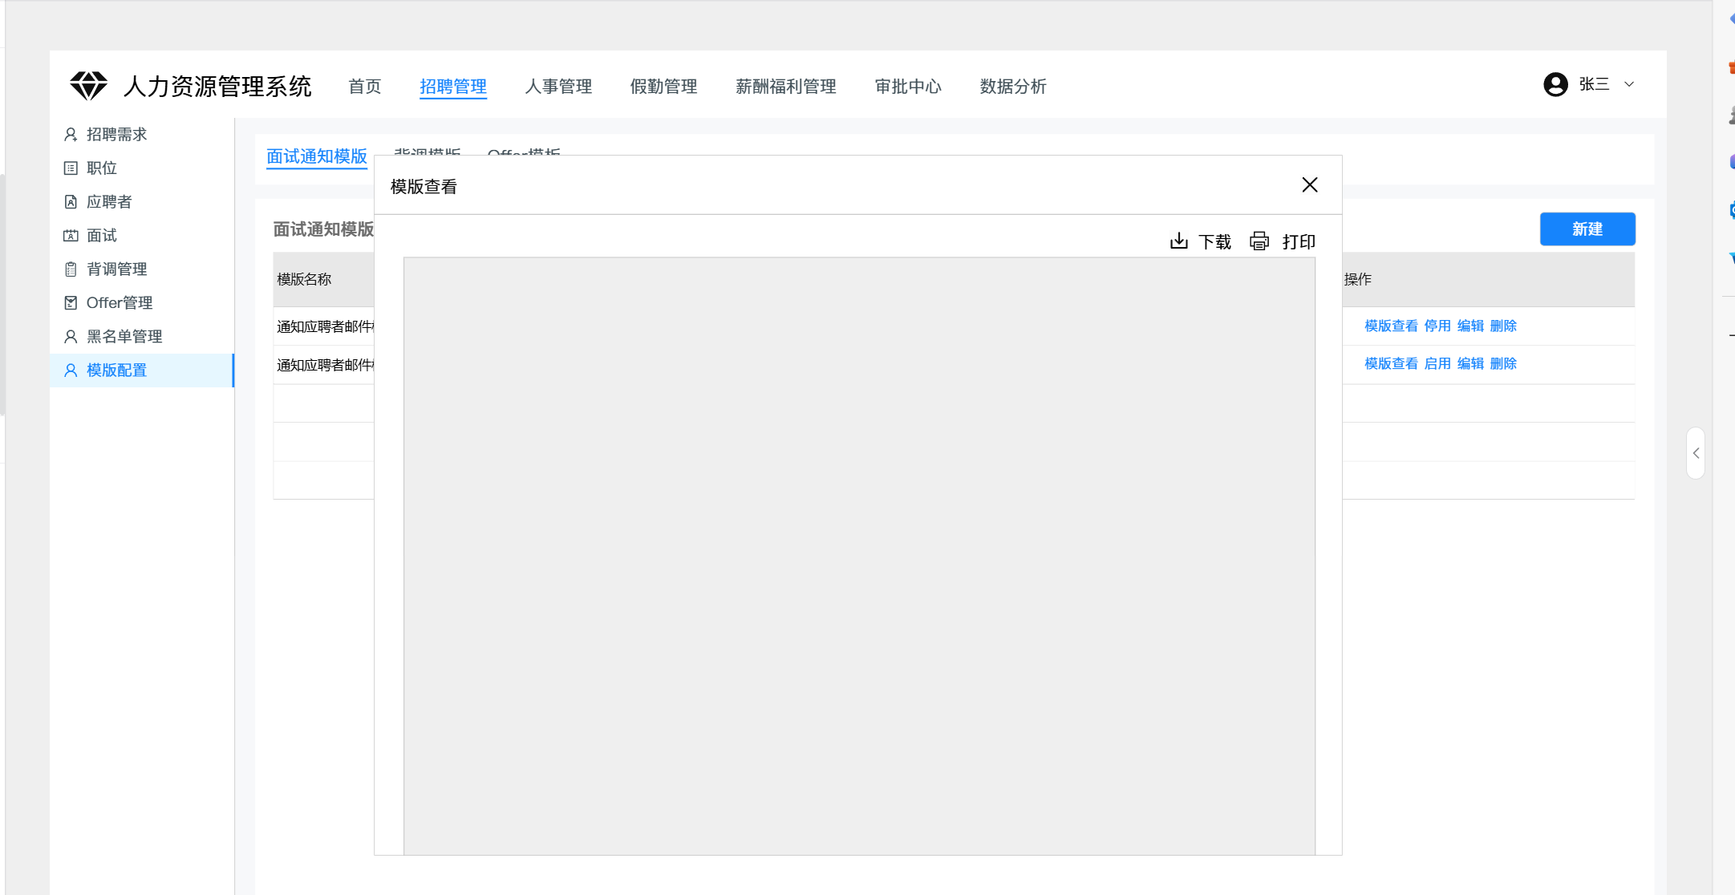Viewport: 1735px width, 895px height.
Task: Click the gray template preview area
Action: [x=858, y=555]
